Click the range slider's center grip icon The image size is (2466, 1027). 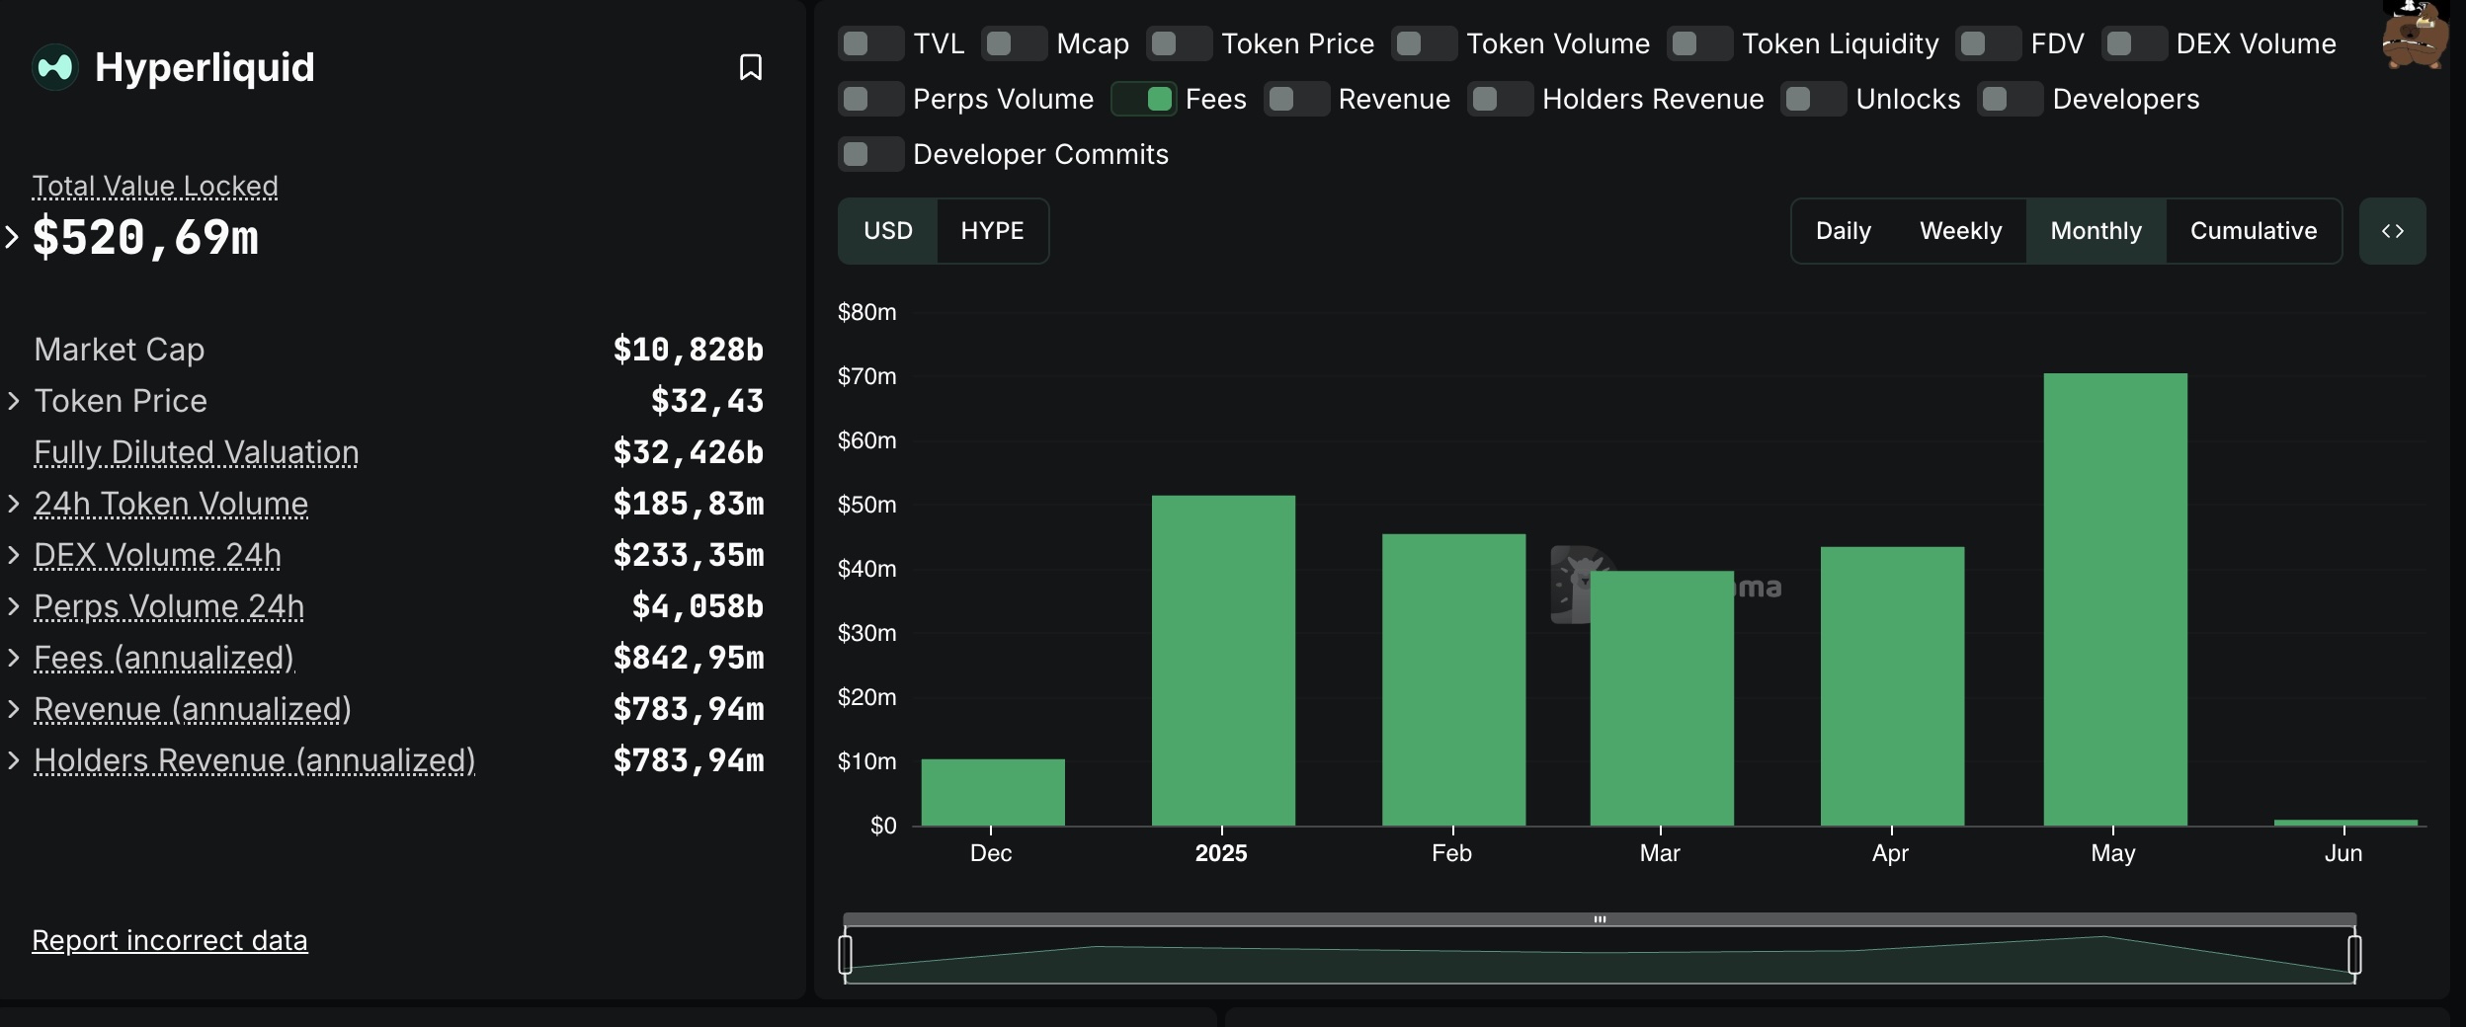[1600, 919]
